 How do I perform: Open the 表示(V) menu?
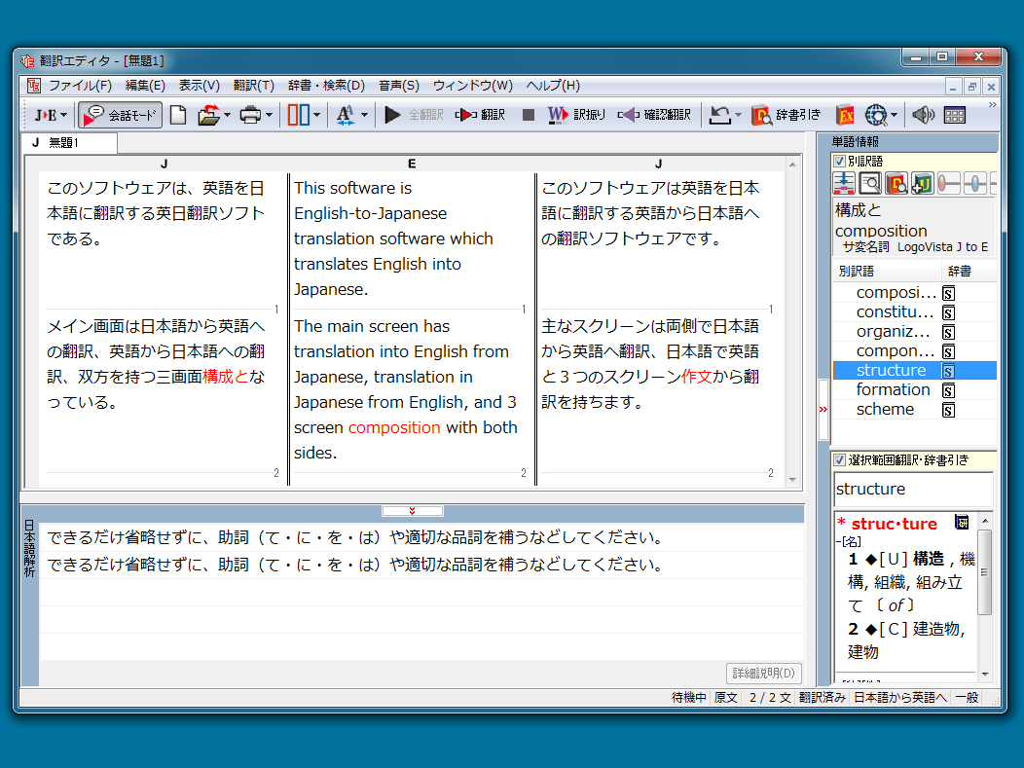pos(200,86)
